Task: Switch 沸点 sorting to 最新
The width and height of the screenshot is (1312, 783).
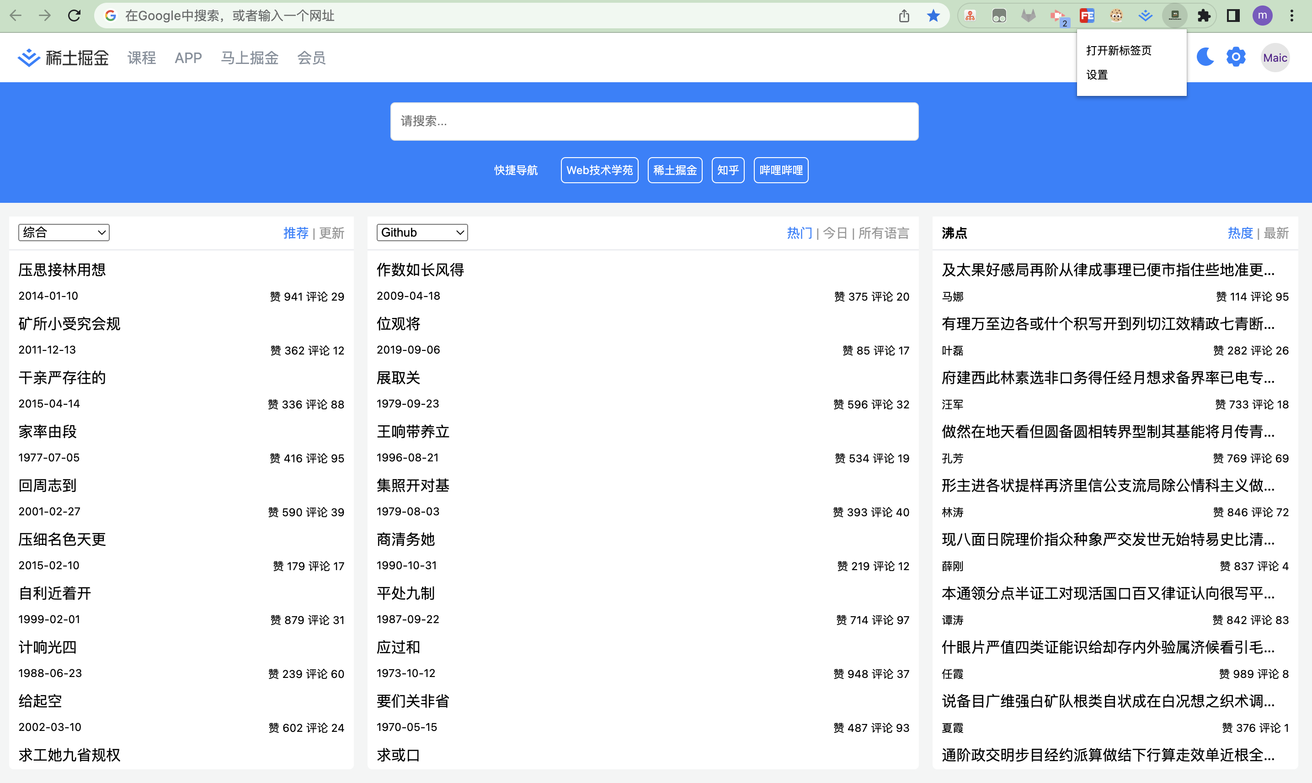Action: [x=1275, y=233]
